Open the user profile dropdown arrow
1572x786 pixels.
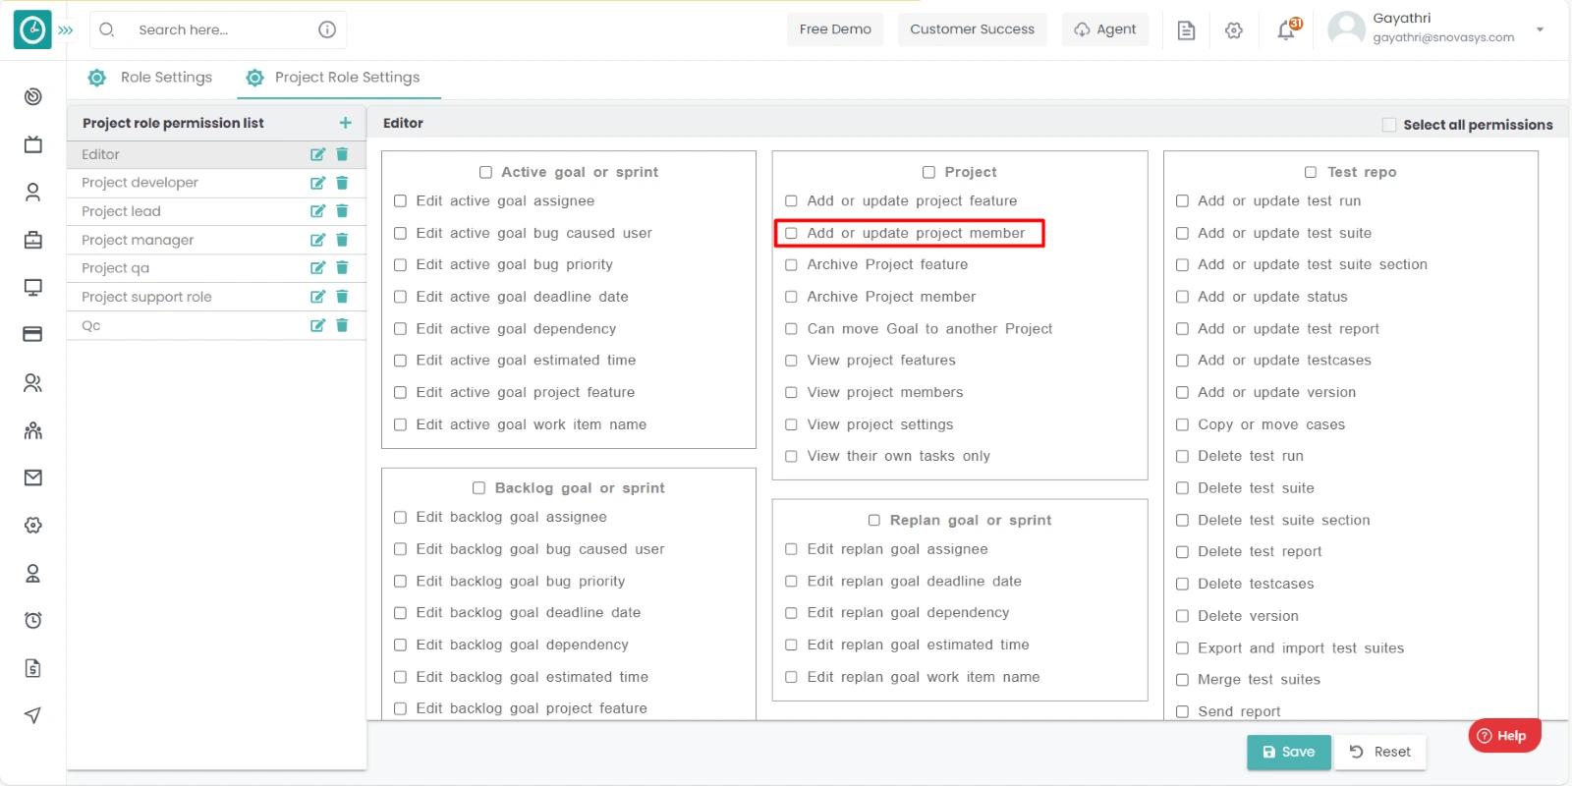coord(1540,29)
